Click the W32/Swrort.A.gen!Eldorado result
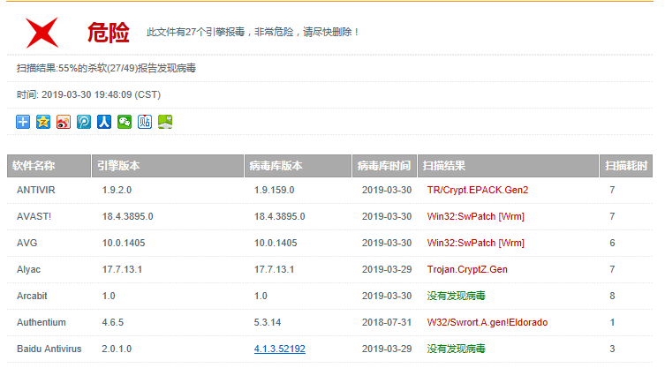665x368 pixels. 487,323
